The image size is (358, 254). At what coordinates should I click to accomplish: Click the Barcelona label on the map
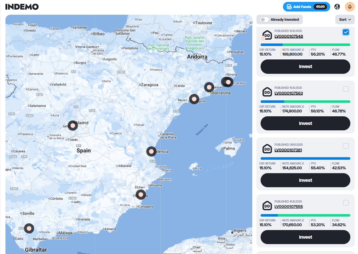(221, 93)
